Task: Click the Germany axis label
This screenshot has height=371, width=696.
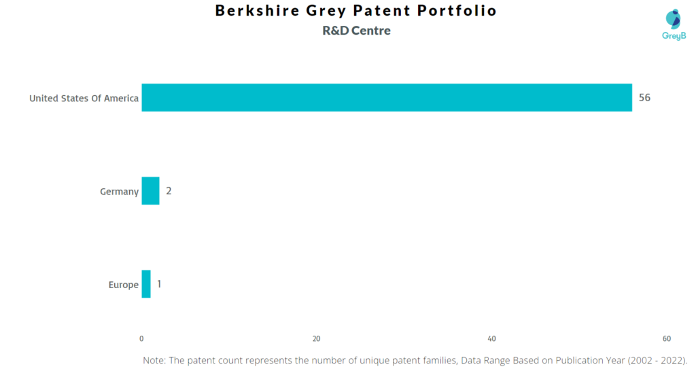Action: [119, 192]
